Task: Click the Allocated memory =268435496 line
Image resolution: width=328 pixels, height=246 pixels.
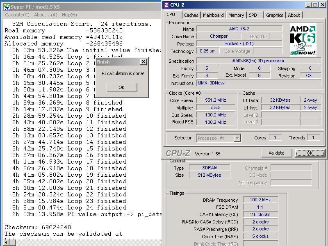Action: [64, 44]
